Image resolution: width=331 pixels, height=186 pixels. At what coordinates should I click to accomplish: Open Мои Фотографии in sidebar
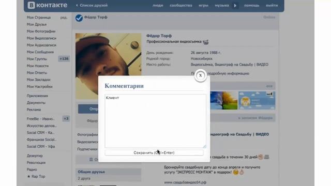pos(41,31)
